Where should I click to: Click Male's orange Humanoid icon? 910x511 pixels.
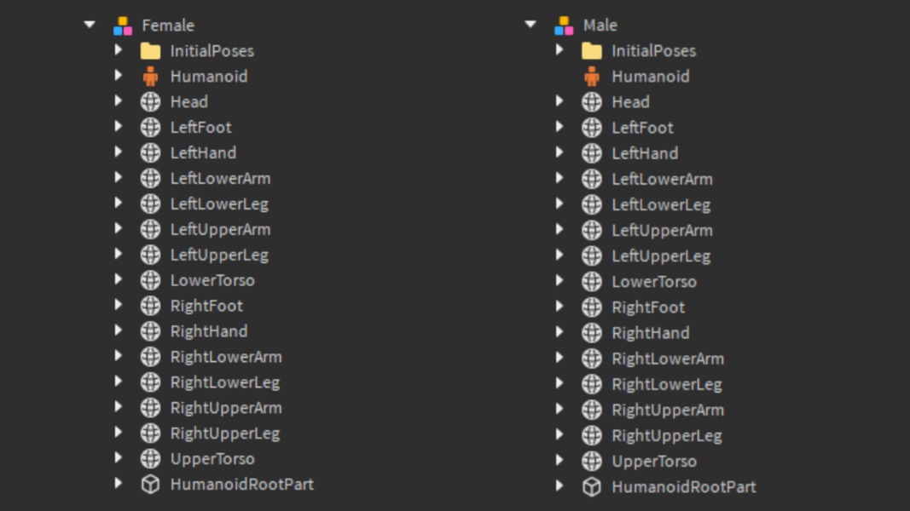(591, 77)
